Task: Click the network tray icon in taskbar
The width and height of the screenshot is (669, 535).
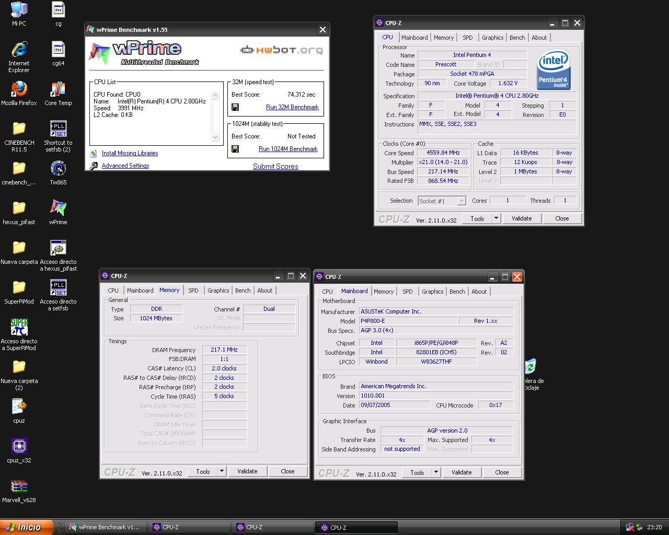Action: [x=630, y=527]
